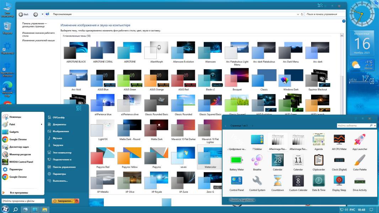The width and height of the screenshot is (379, 213).
Task: Open the Countdown hourglass gadget
Action: [277, 181]
